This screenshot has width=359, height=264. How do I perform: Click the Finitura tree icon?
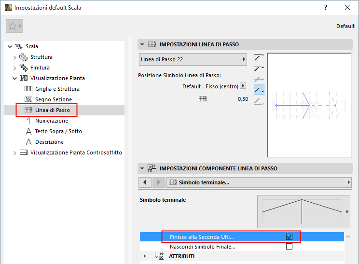click(23, 68)
